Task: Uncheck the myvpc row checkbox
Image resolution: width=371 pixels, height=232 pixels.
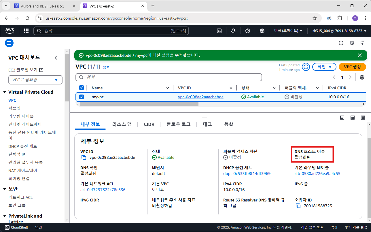Action: click(x=82, y=97)
